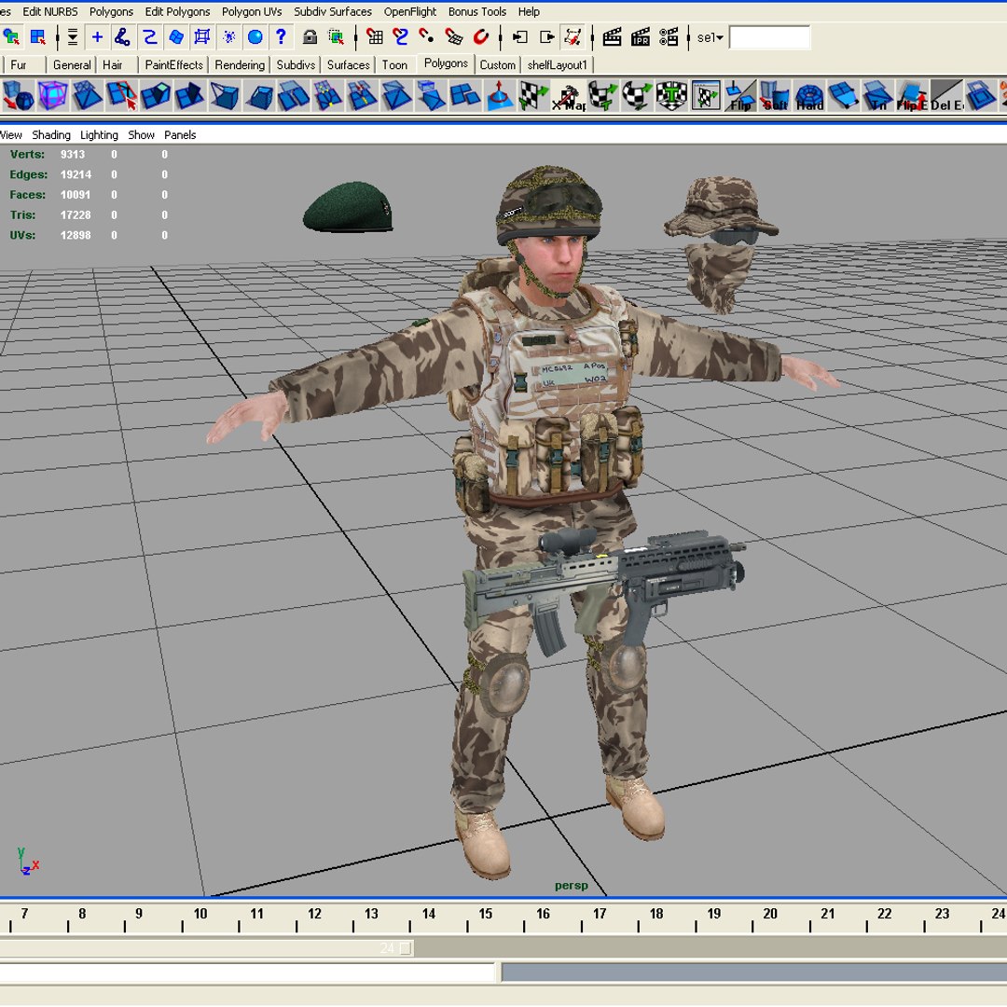Open the OpenFlight menu
1007x1007 pixels.
click(409, 11)
